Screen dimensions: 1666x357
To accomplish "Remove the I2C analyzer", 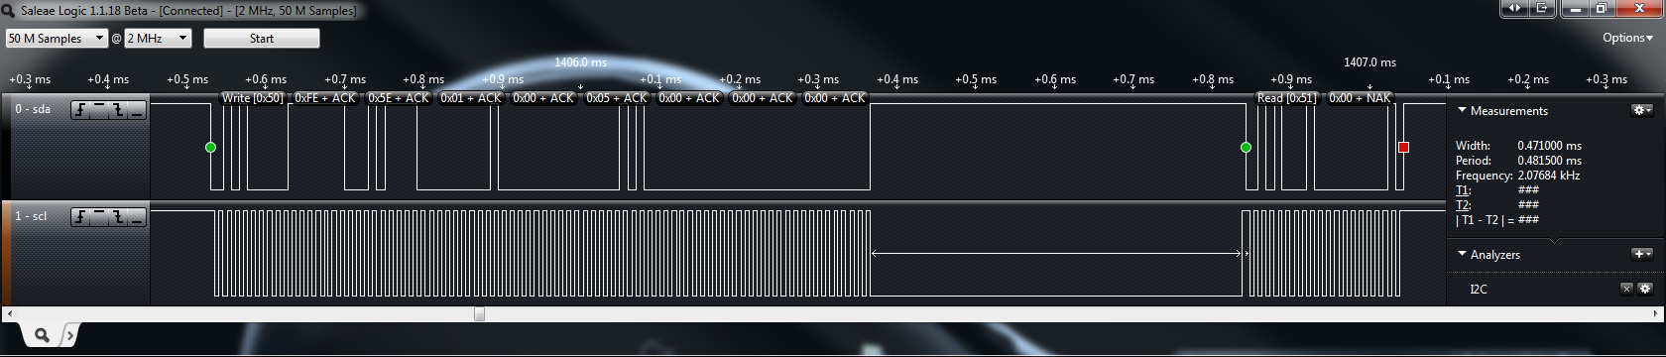I will tap(1626, 289).
